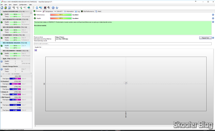Click the blue window panel toolbar icon
Image resolution: width=215 pixels, height=131 pixels.
[x=9, y=8]
